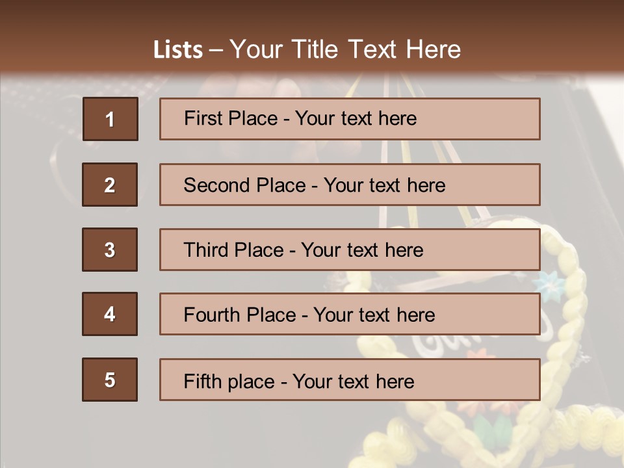Viewport: 624px width, 468px height.
Task: Click the orange flower decoration on cake
Action: 482,354
